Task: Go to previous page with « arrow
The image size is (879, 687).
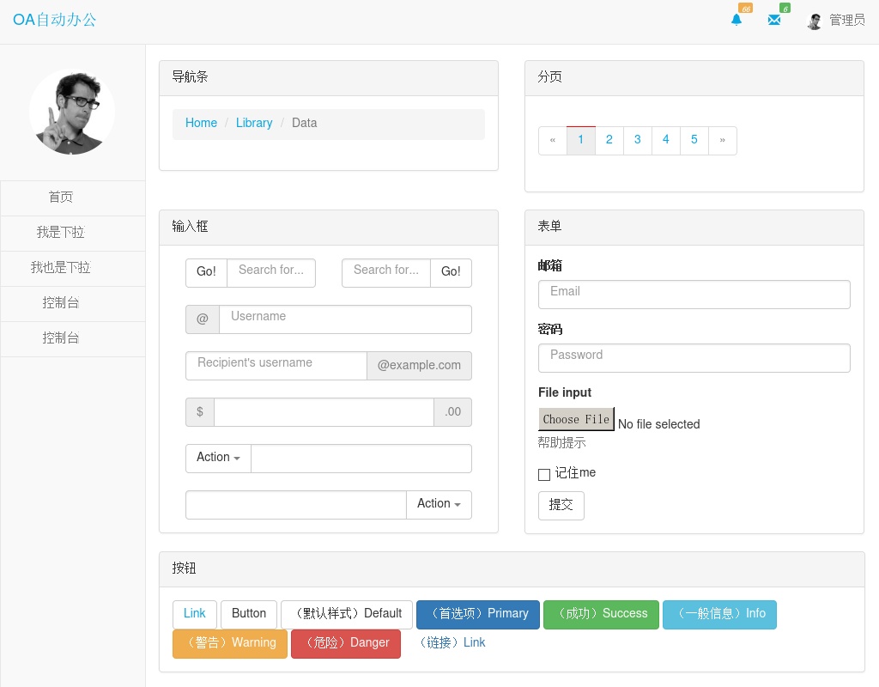Action: pos(553,140)
